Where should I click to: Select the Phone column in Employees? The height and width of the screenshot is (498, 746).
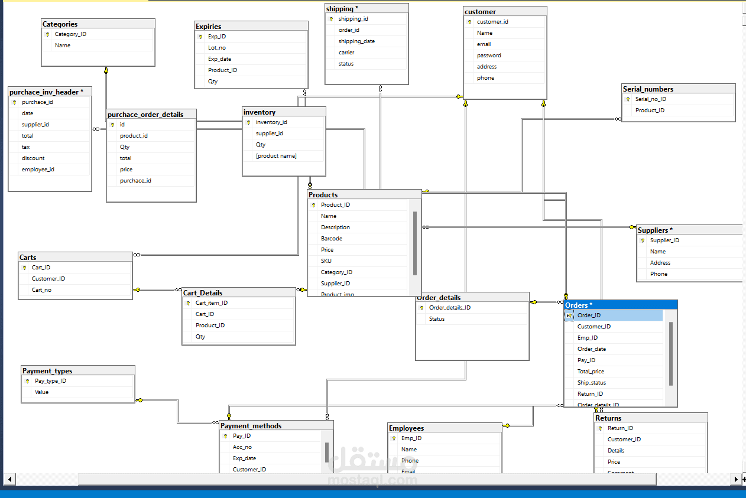pos(445,461)
